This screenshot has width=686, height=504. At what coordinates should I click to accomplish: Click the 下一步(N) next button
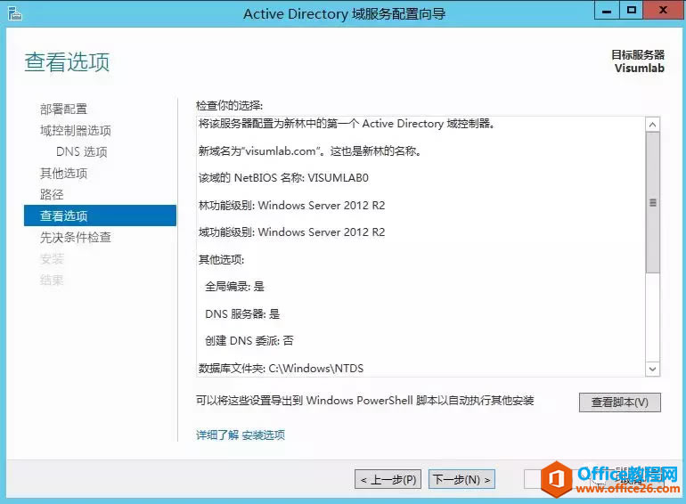coord(461,480)
